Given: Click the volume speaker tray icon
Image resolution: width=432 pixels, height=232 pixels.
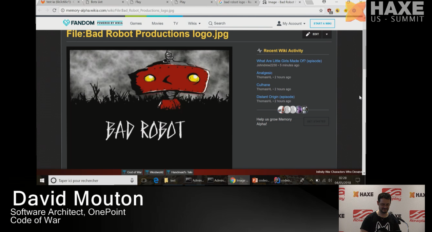Looking at the screenshot, I should click(x=330, y=180).
